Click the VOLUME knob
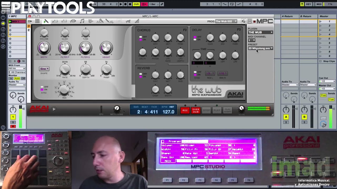This screenshot has width=337, height=189. (44, 33)
